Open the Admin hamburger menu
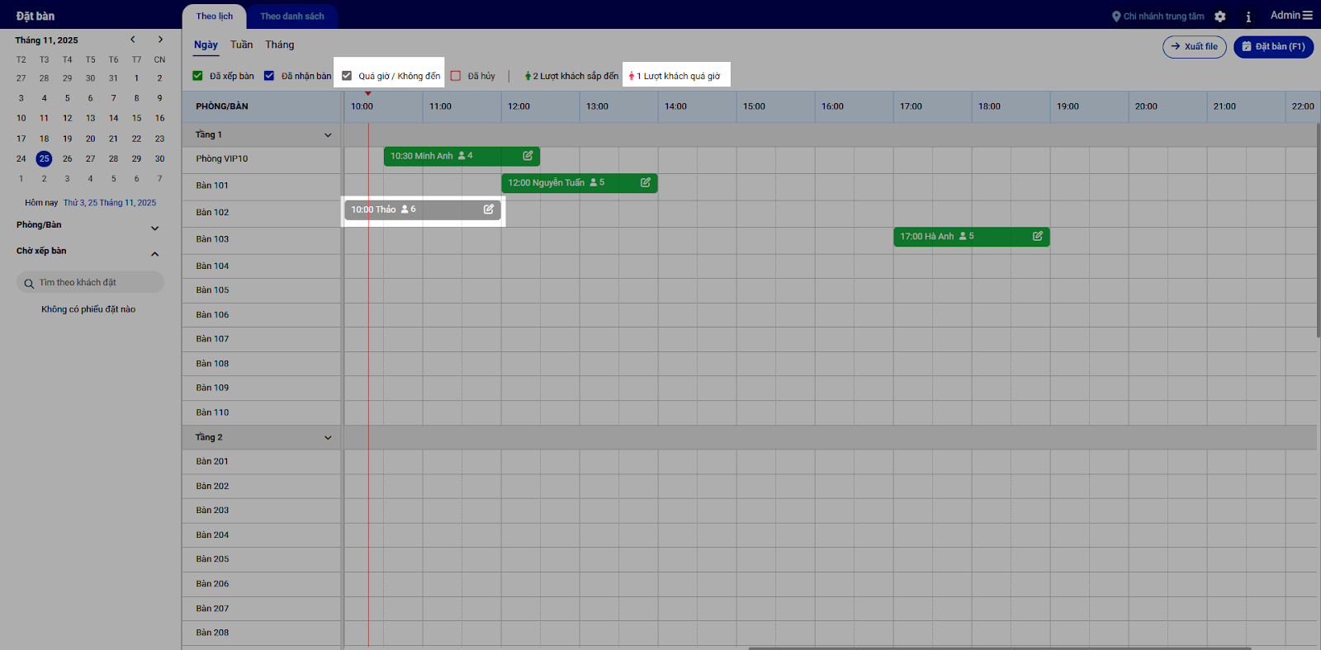 pyautogui.click(x=1308, y=16)
